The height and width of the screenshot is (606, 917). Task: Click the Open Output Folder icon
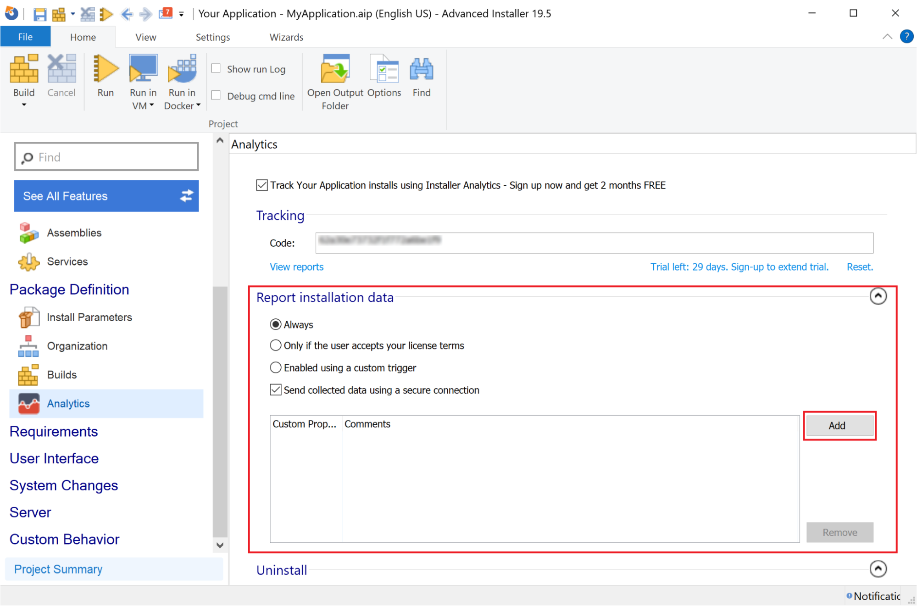[x=335, y=69]
